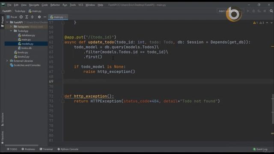Click the Project panel horizontal scrollbar
This screenshot has height=154, width=274.
[22, 145]
